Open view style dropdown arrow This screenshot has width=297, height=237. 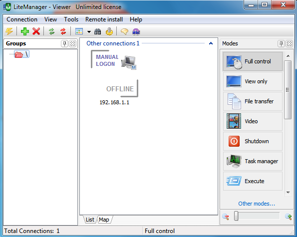point(89,32)
